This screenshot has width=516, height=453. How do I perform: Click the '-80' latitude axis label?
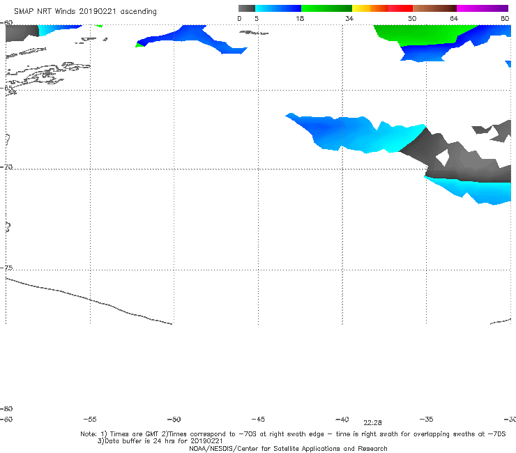(6, 408)
